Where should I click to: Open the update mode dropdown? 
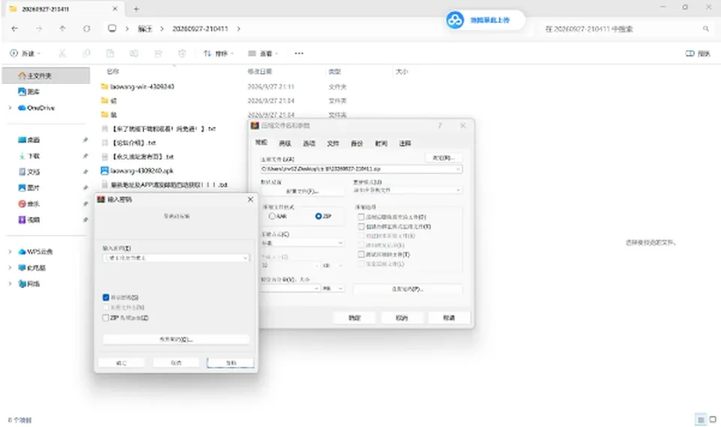407,190
